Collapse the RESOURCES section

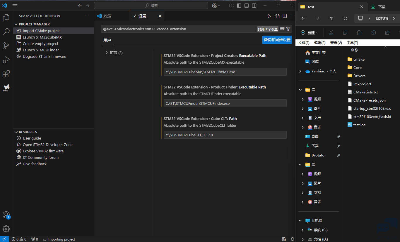[16, 132]
